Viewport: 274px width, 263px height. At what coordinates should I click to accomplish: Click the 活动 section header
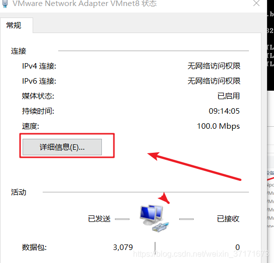tap(19, 192)
